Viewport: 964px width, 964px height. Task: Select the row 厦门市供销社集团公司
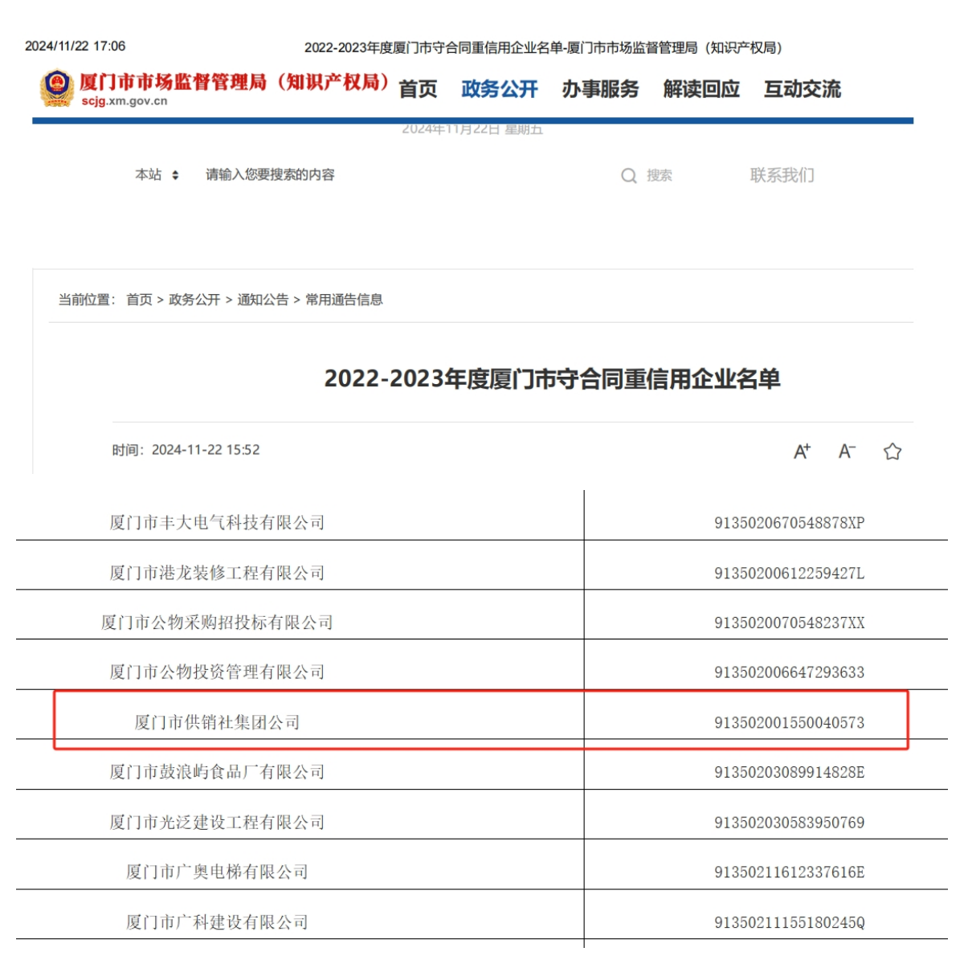click(218, 722)
